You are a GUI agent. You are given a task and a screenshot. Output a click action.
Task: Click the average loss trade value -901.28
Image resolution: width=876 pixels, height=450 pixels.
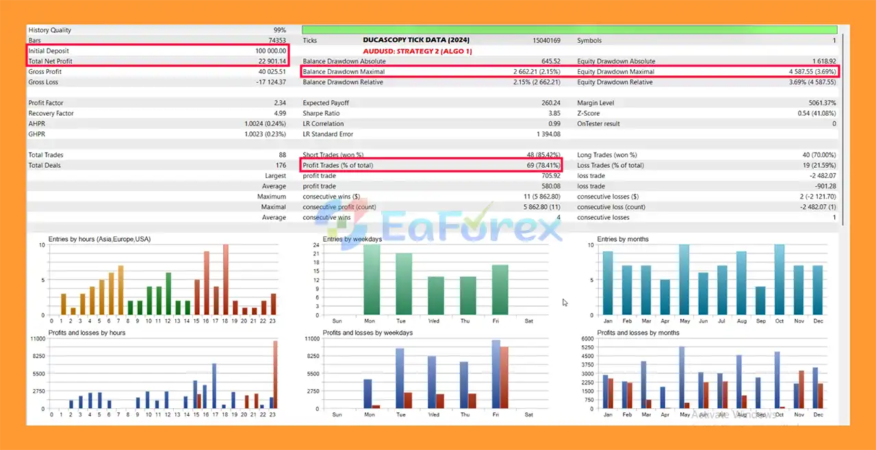point(825,186)
